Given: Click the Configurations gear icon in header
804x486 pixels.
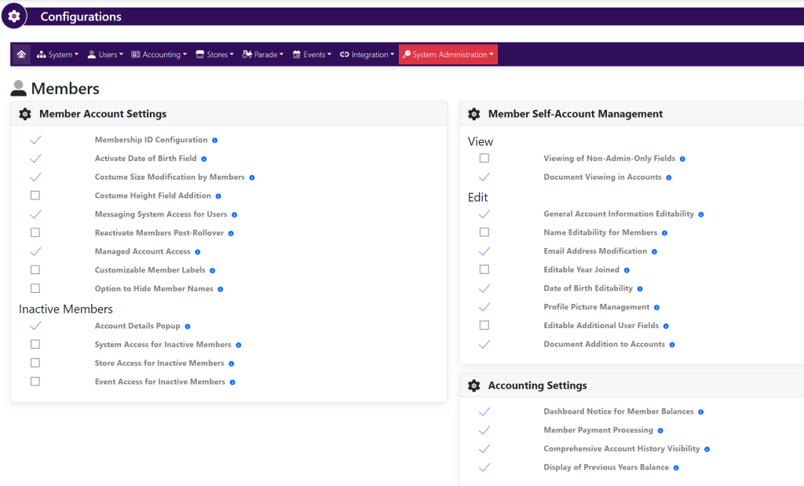Looking at the screenshot, I should [14, 16].
